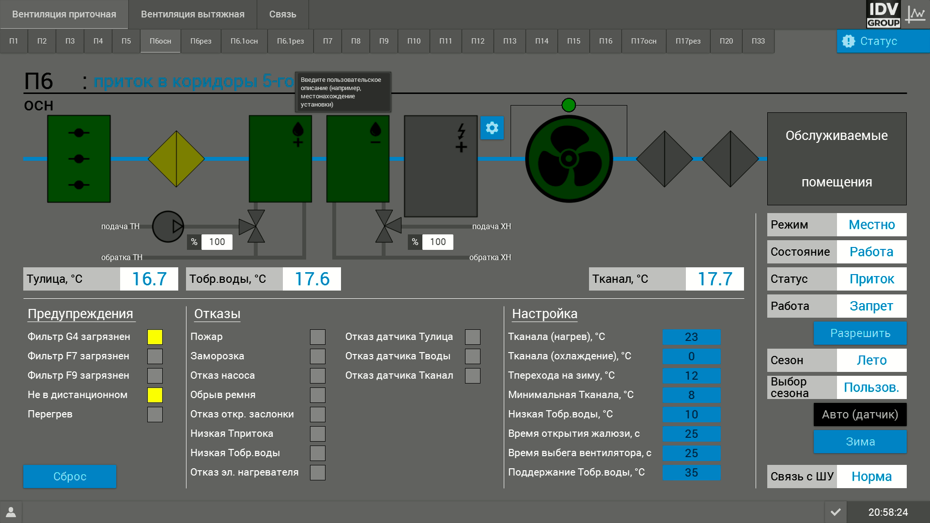Click Режим value Местно
Viewport: 930px width, 523px height.
872,225
